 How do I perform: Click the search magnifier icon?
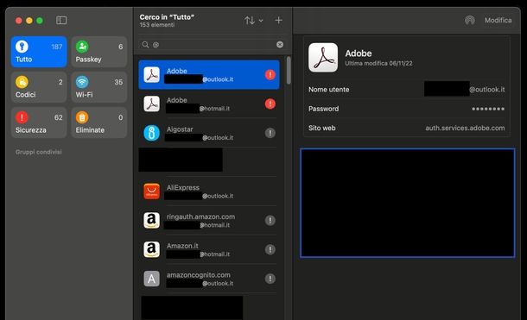pos(145,45)
